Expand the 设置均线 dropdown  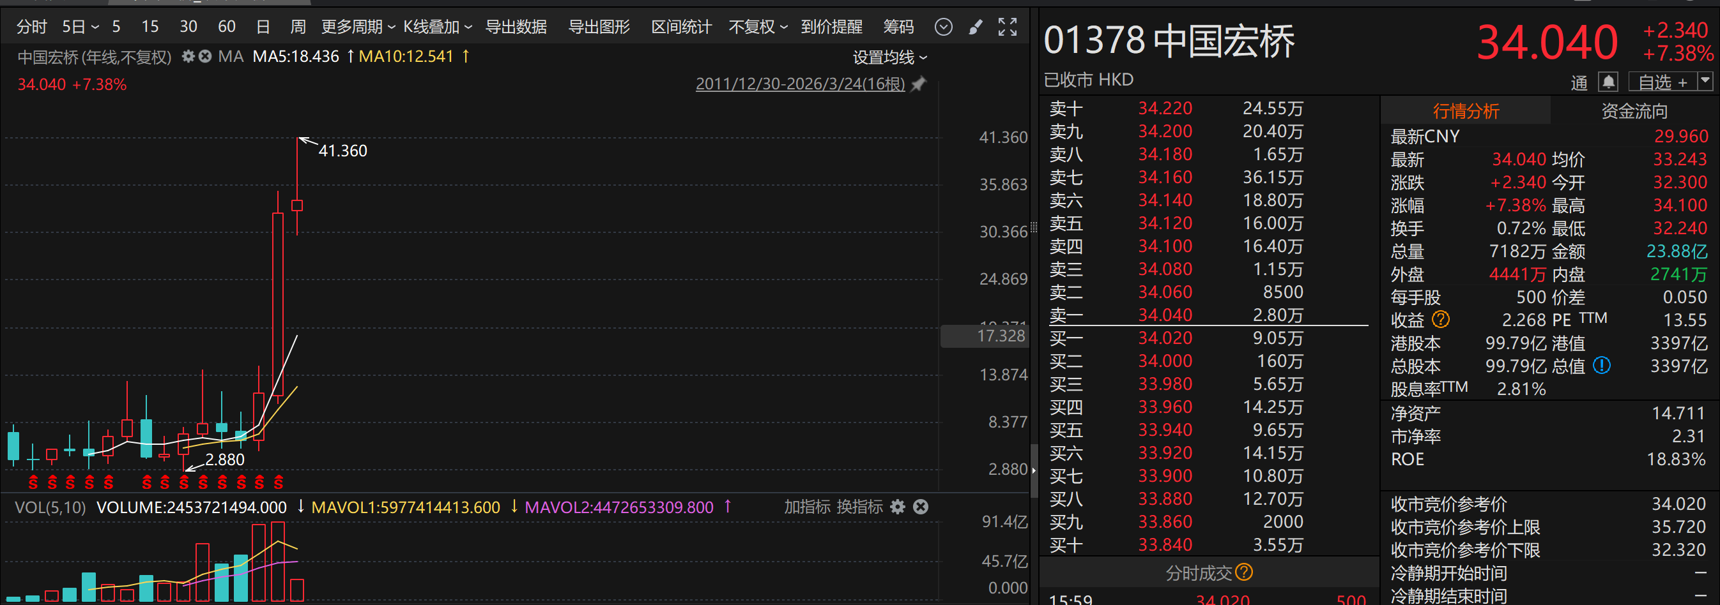[x=890, y=57]
